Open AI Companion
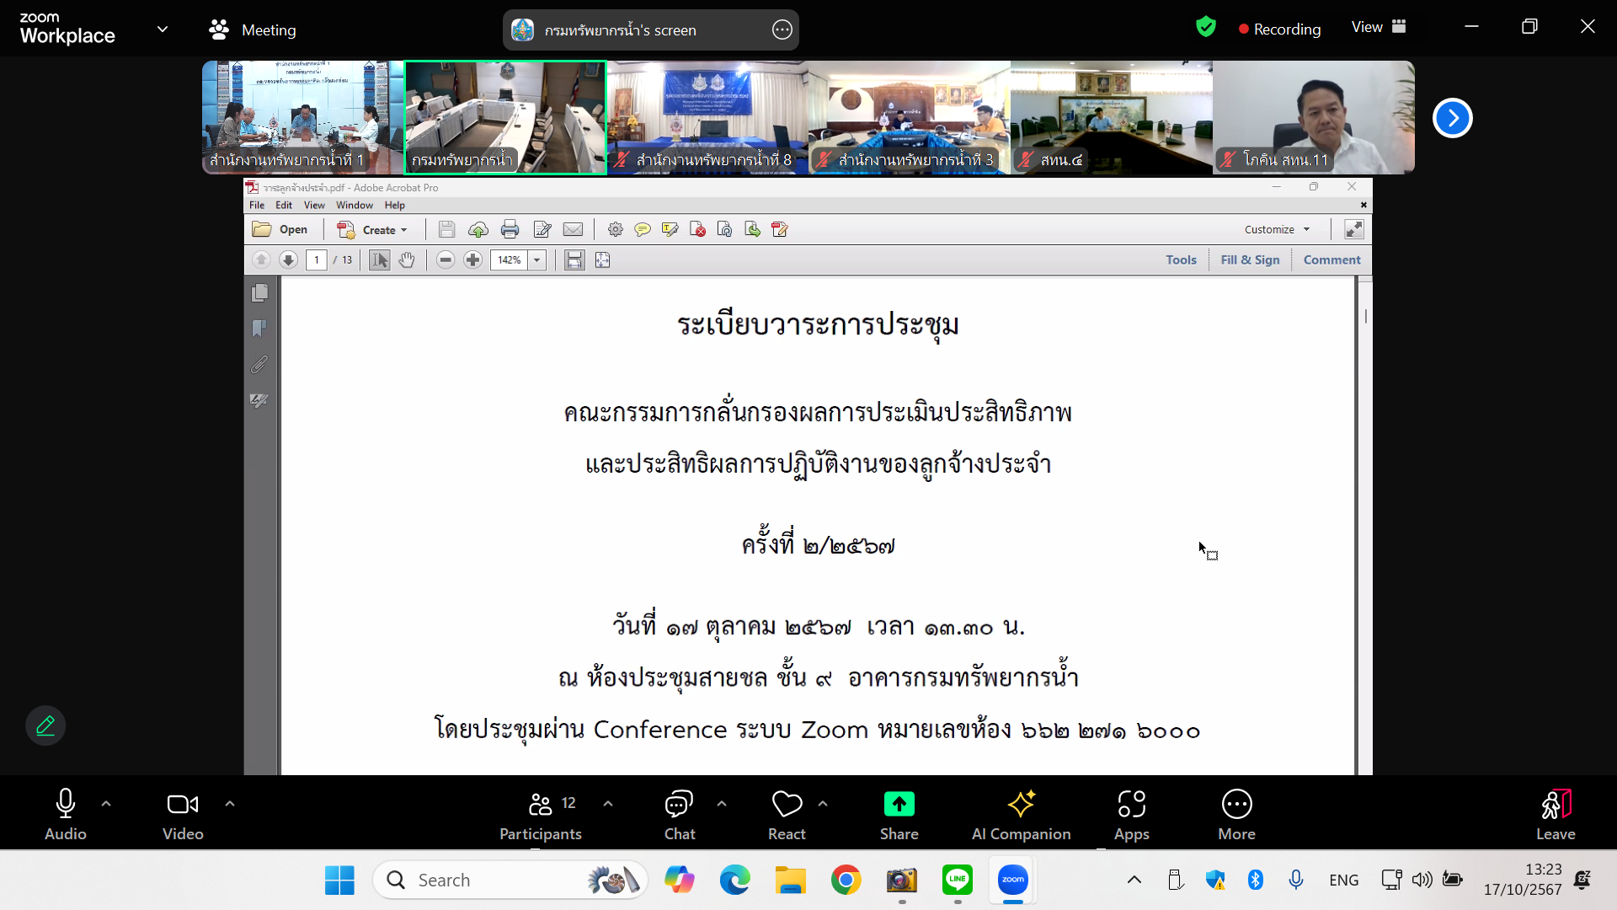Image resolution: width=1617 pixels, height=910 pixels. (x=1021, y=814)
